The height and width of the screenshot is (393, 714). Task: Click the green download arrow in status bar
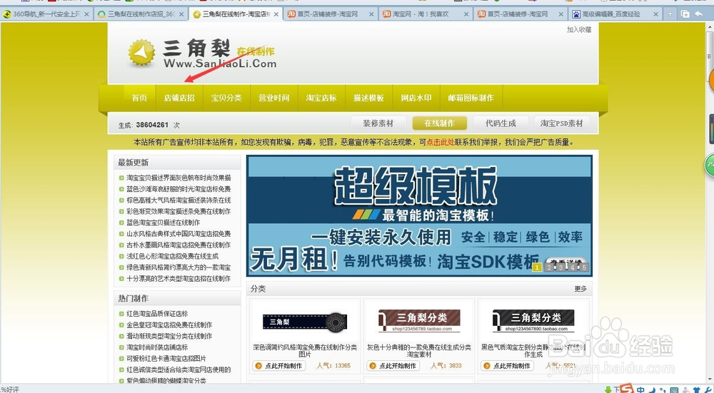tap(608, 389)
